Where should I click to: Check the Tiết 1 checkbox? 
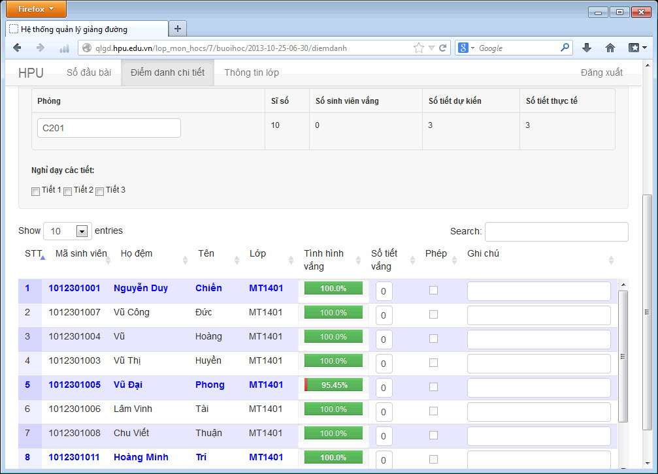click(x=36, y=191)
